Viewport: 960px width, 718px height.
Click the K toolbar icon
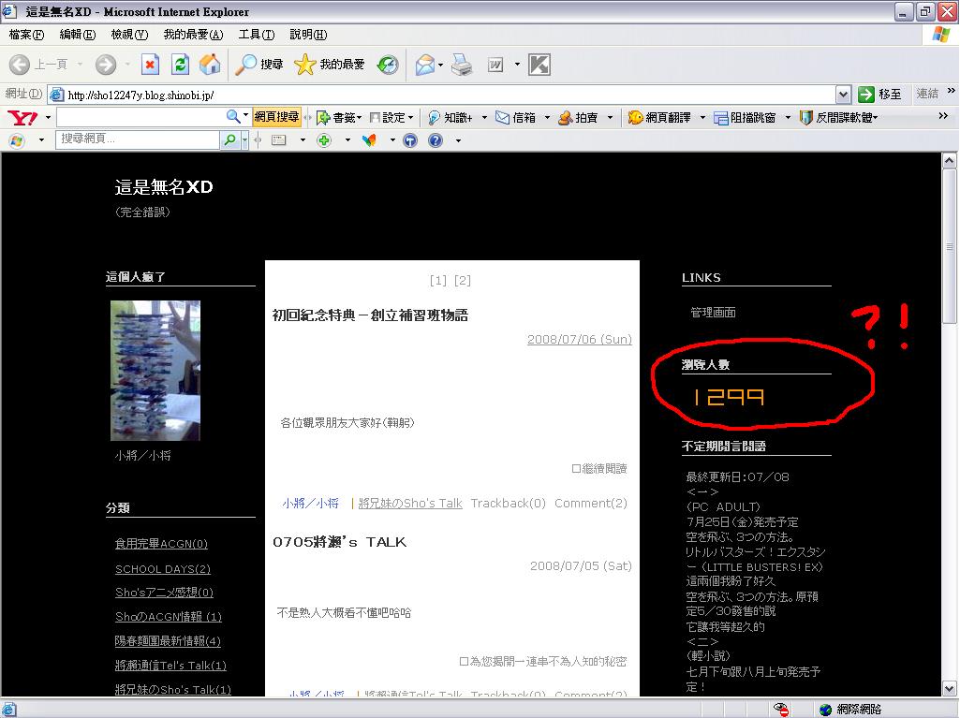(539, 65)
